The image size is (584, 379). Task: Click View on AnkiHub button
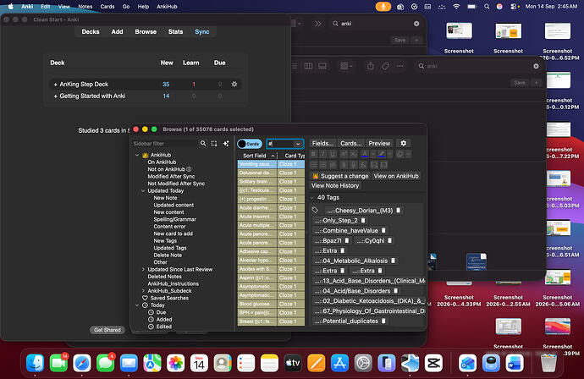point(396,176)
